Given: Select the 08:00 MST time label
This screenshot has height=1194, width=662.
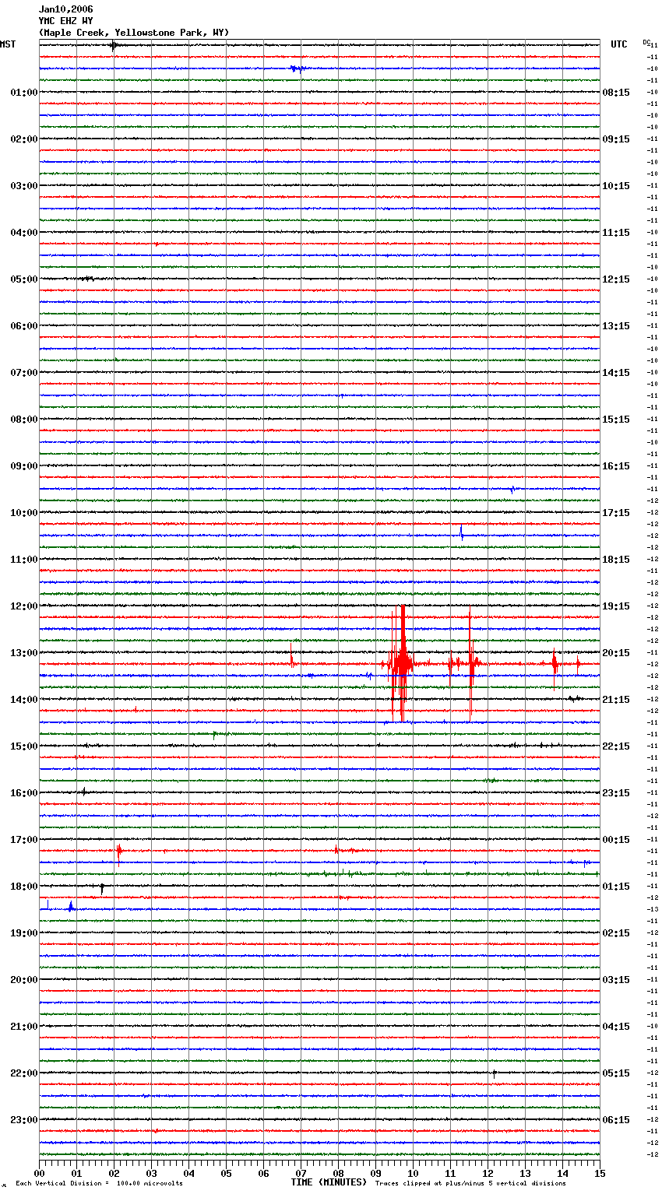Looking at the screenshot, I should pos(24,420).
